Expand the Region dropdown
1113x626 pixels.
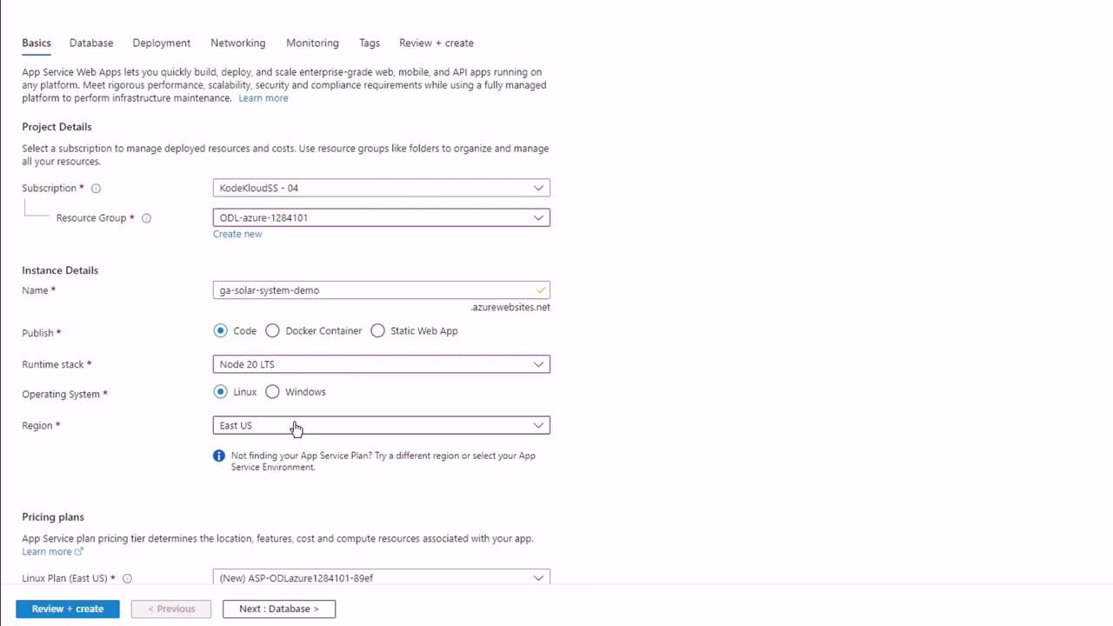pos(381,425)
